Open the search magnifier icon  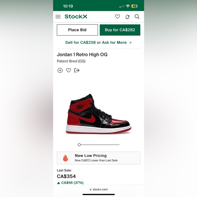point(137,17)
